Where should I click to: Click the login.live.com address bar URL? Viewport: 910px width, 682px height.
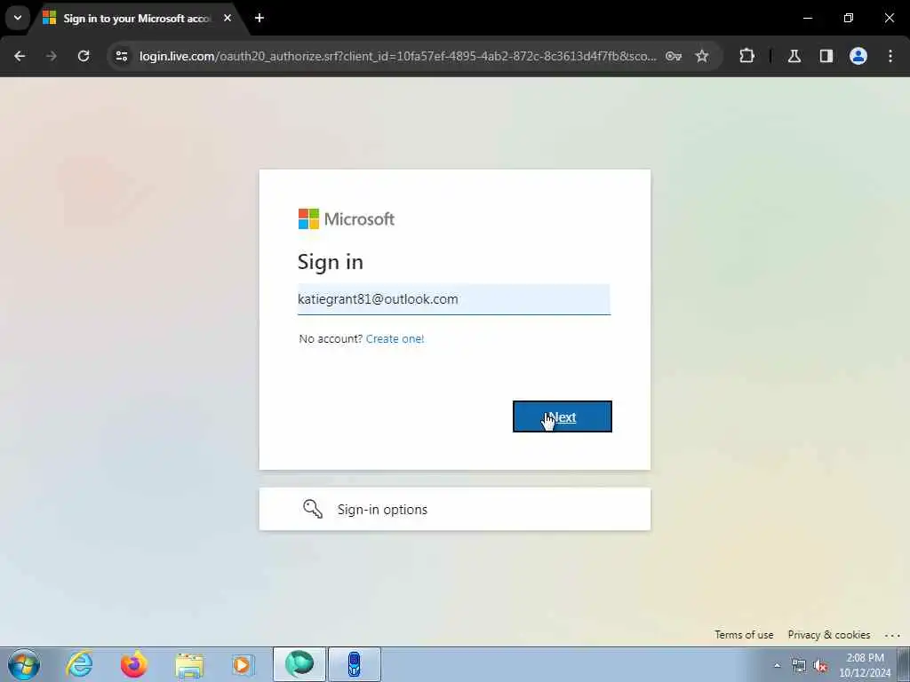pyautogui.click(x=397, y=56)
